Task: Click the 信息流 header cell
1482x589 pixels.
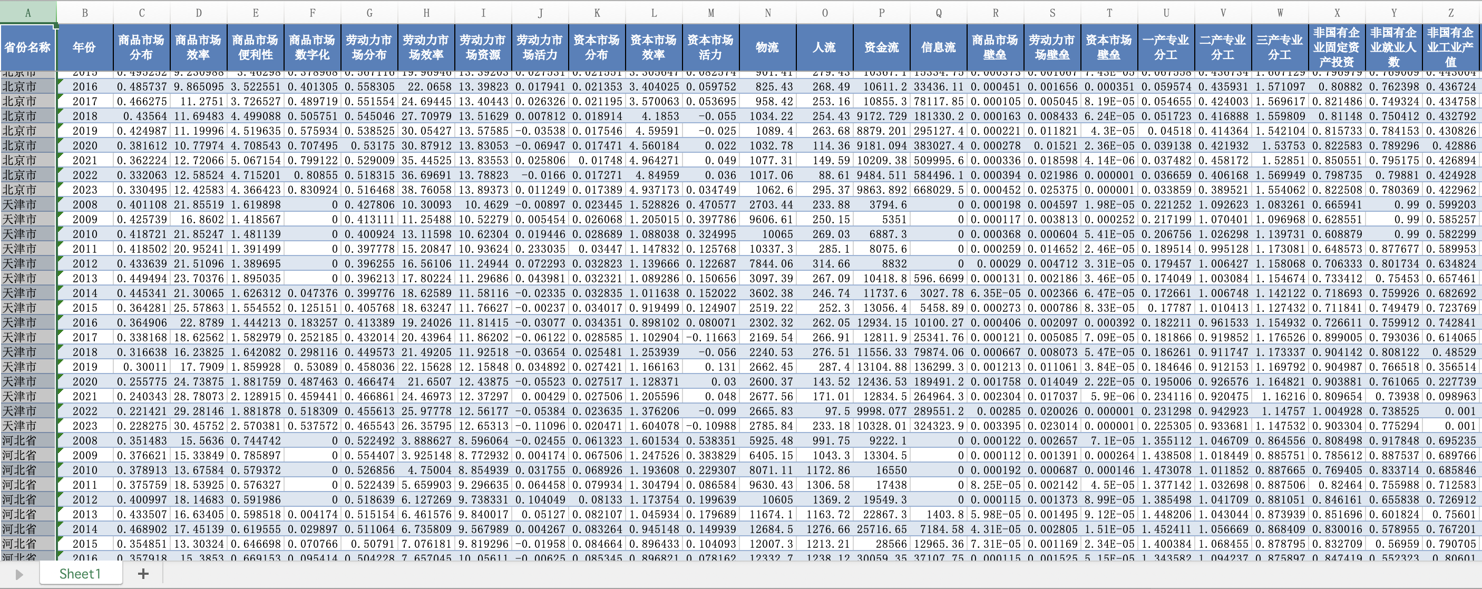Action: [938, 47]
